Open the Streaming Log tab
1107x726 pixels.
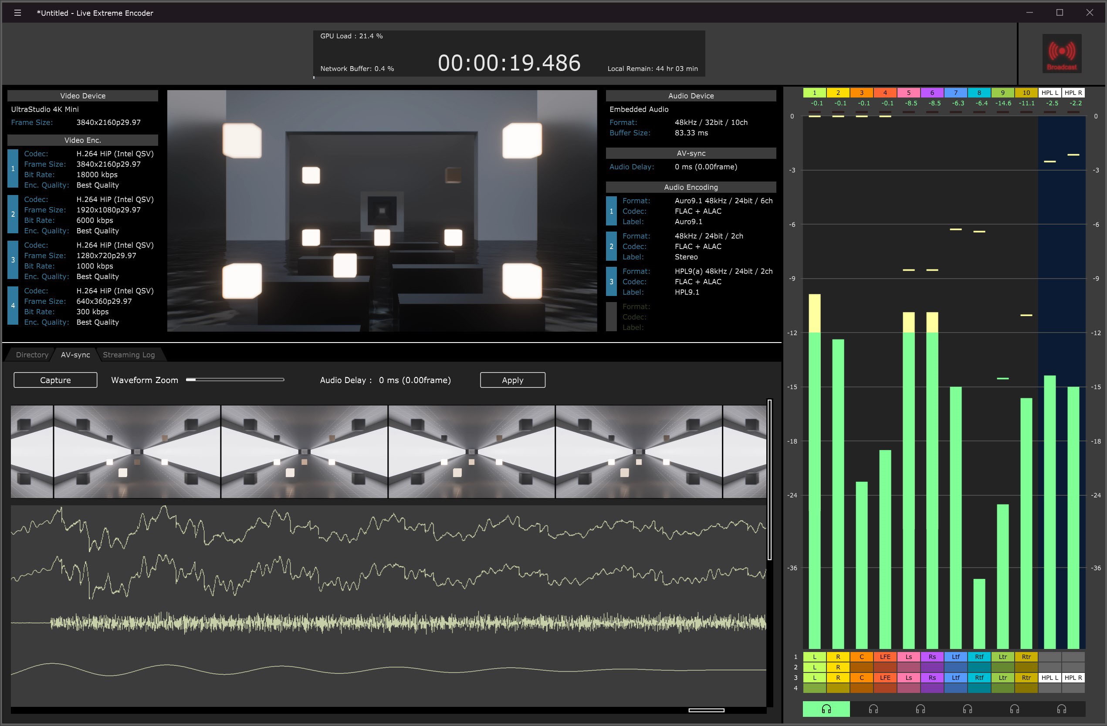coord(129,355)
